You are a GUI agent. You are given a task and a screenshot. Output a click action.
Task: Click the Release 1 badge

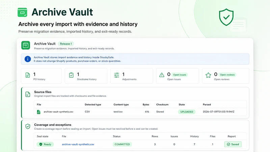[x=66, y=44]
